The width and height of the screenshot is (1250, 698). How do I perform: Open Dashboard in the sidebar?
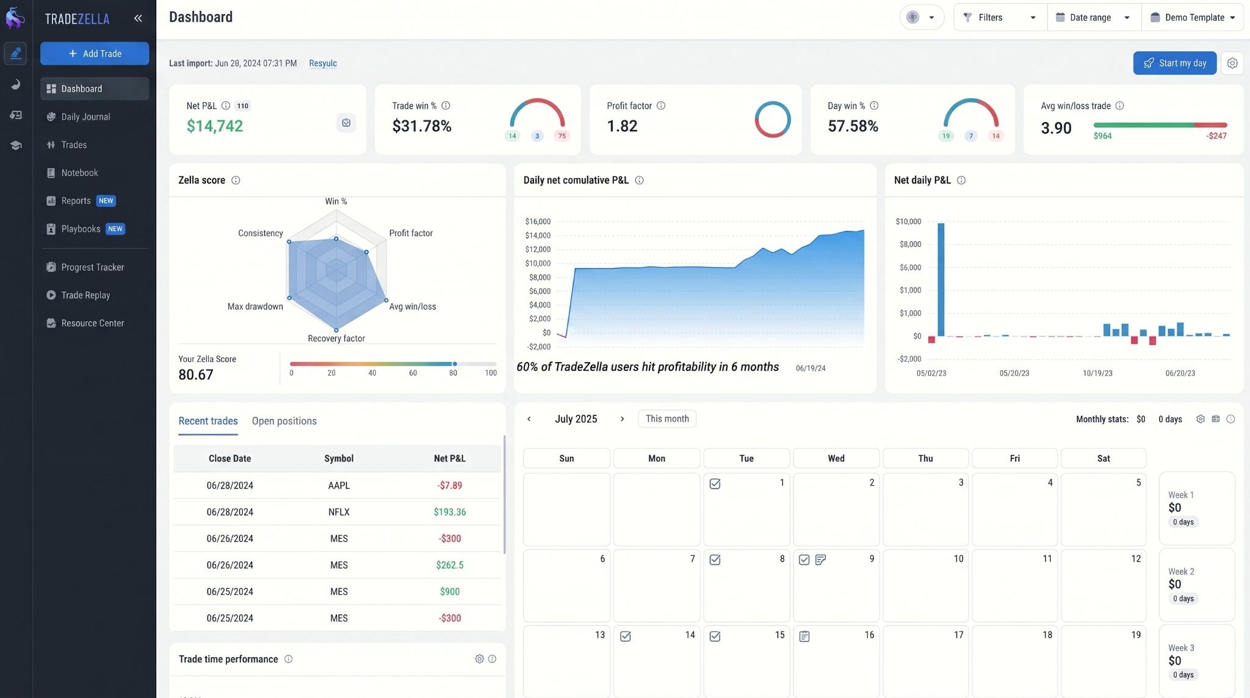tap(95, 89)
